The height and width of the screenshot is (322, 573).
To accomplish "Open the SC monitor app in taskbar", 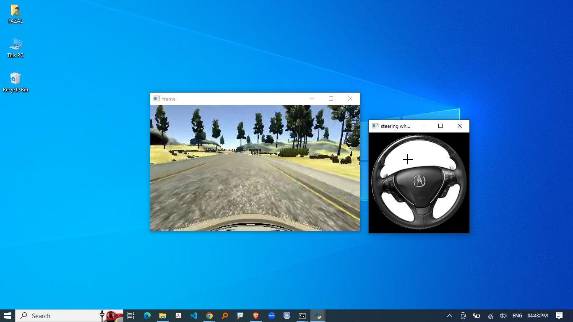I will click(287, 316).
